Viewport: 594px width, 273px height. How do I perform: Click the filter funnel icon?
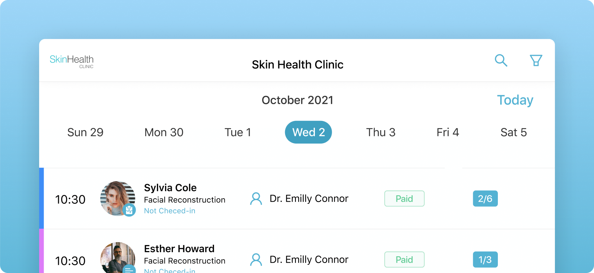pyautogui.click(x=536, y=60)
